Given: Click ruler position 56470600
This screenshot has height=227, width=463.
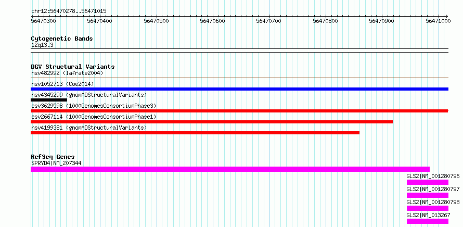Looking at the screenshot, I should pos(212,21).
